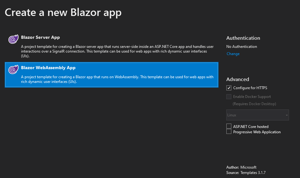This screenshot has height=178, width=300.
Task: Enable the ASP.NET Core hosted checkbox
Action: 229,126
